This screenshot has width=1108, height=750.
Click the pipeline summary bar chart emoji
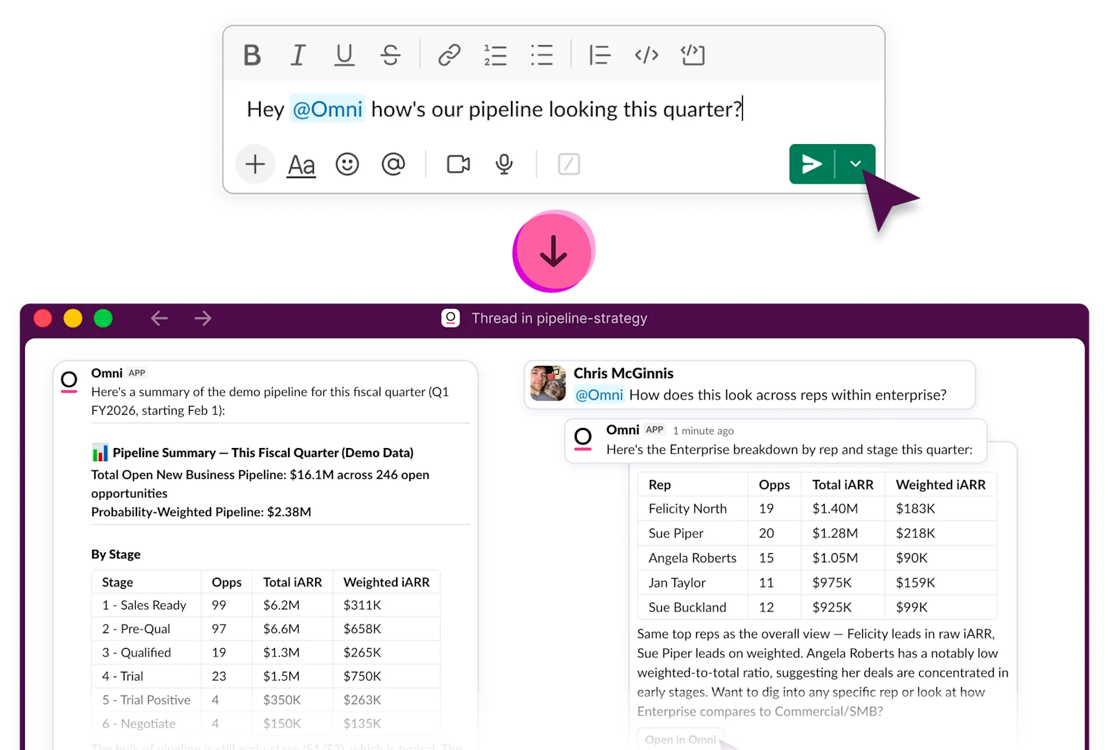100,453
